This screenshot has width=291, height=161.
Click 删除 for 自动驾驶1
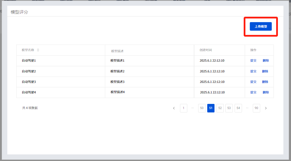point(265,60)
